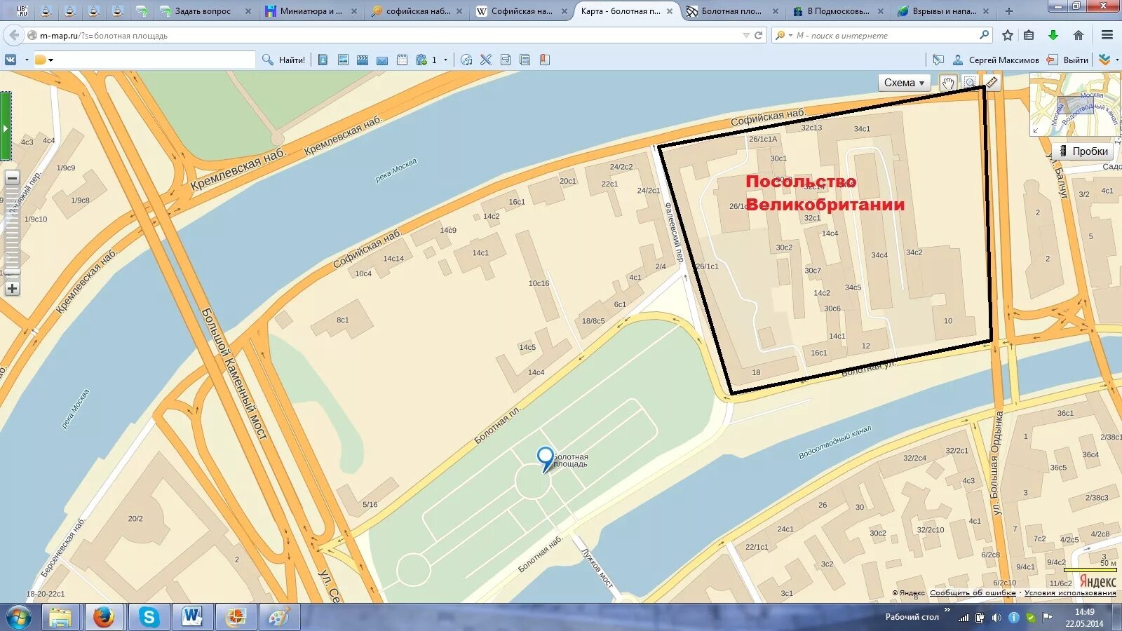The image size is (1122, 631).
Task: Open Firefox from the taskbar
Action: (104, 617)
